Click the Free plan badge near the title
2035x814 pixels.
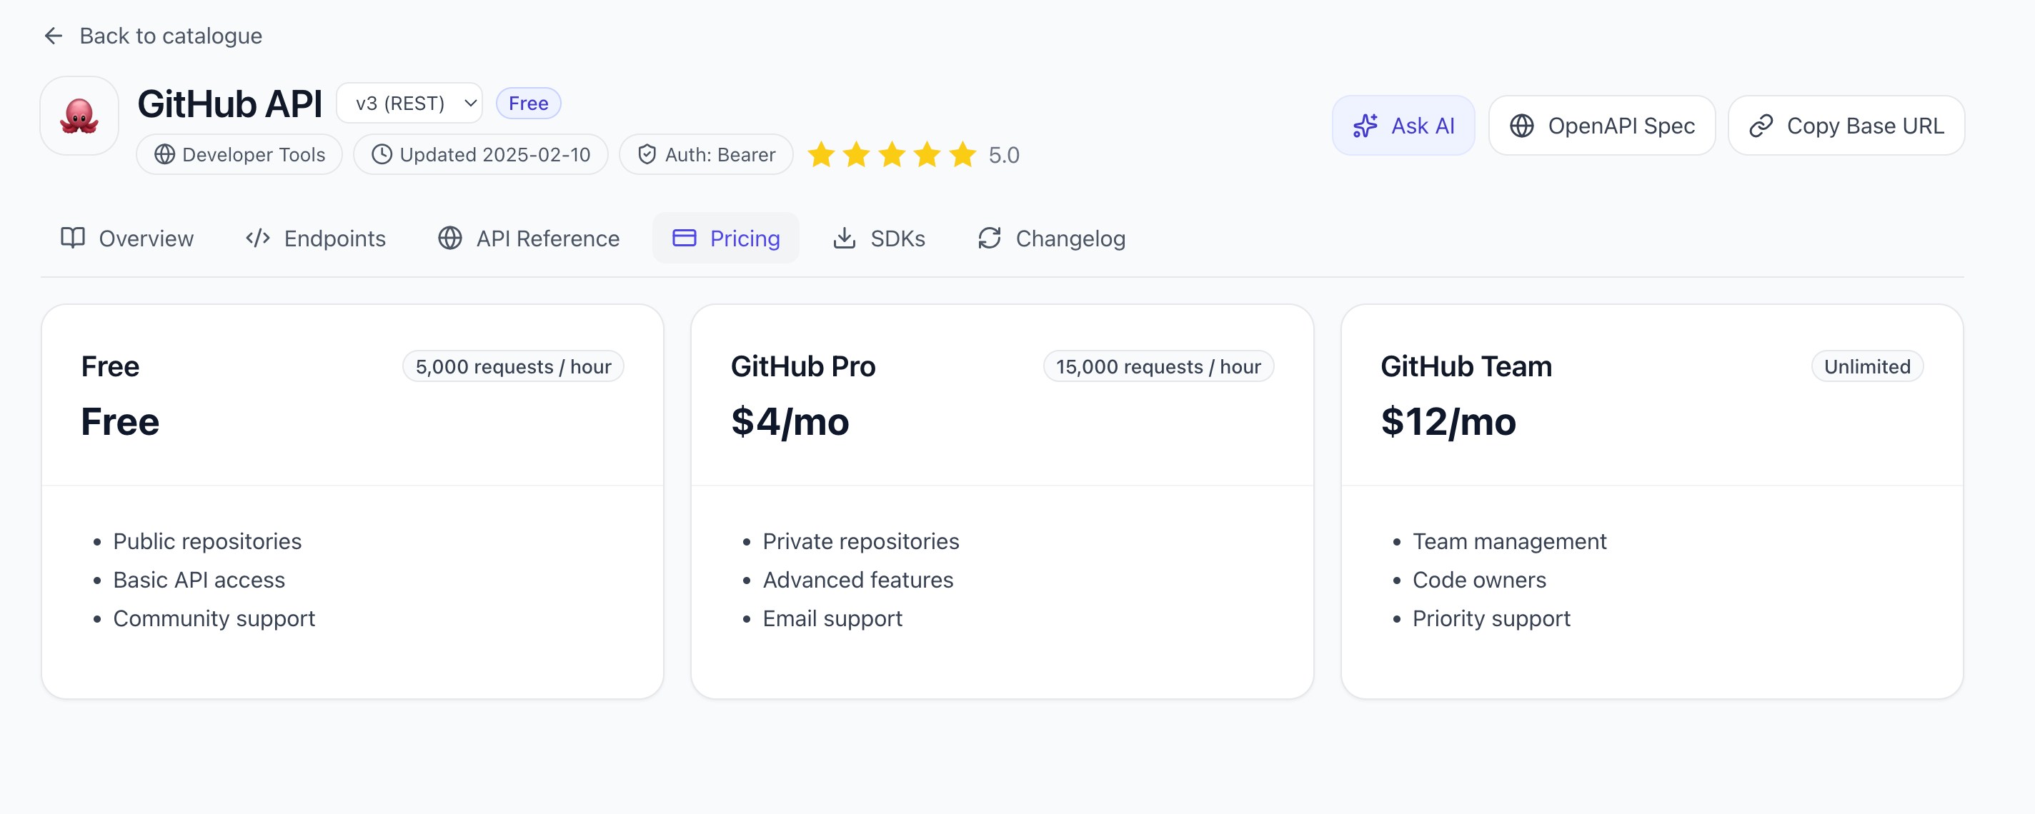coord(529,103)
